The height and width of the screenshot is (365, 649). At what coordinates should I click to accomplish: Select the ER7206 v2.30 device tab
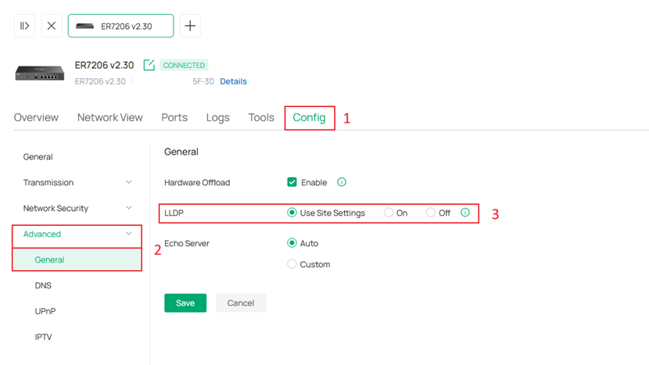[121, 26]
